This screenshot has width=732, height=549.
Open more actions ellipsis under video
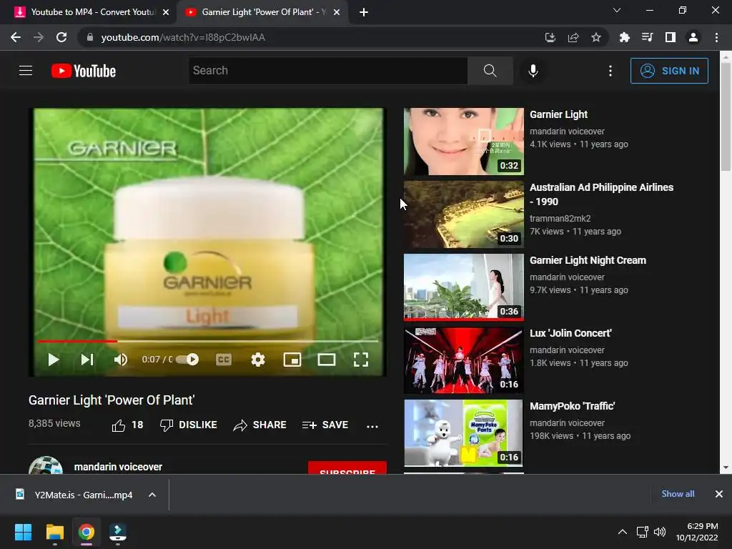click(x=372, y=426)
